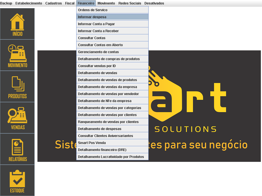Image resolution: width=262 pixels, height=196 pixels.
Task: Choose Gerenciamento de contas
Action: click(112, 52)
